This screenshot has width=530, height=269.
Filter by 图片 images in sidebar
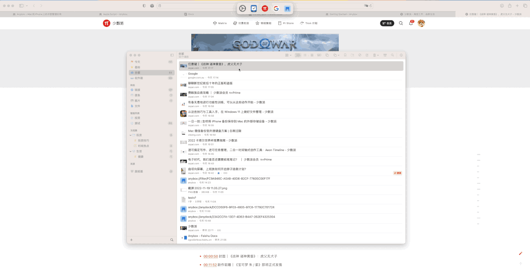click(x=151, y=101)
